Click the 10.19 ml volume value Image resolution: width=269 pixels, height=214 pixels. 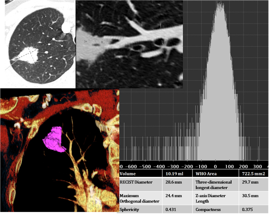click(173, 174)
